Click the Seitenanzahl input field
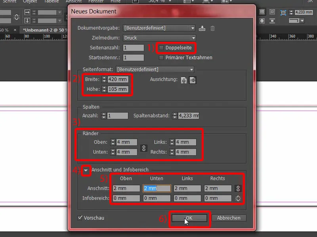Image resolution: width=317 pixels, height=237 pixels. pyautogui.click(x=134, y=48)
